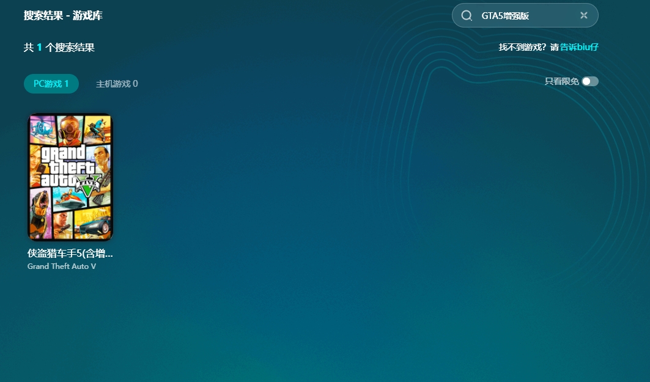Screen dimensions: 650x382
Task: Click the 搜索结果 - 游戏库 heading
Action: click(63, 15)
